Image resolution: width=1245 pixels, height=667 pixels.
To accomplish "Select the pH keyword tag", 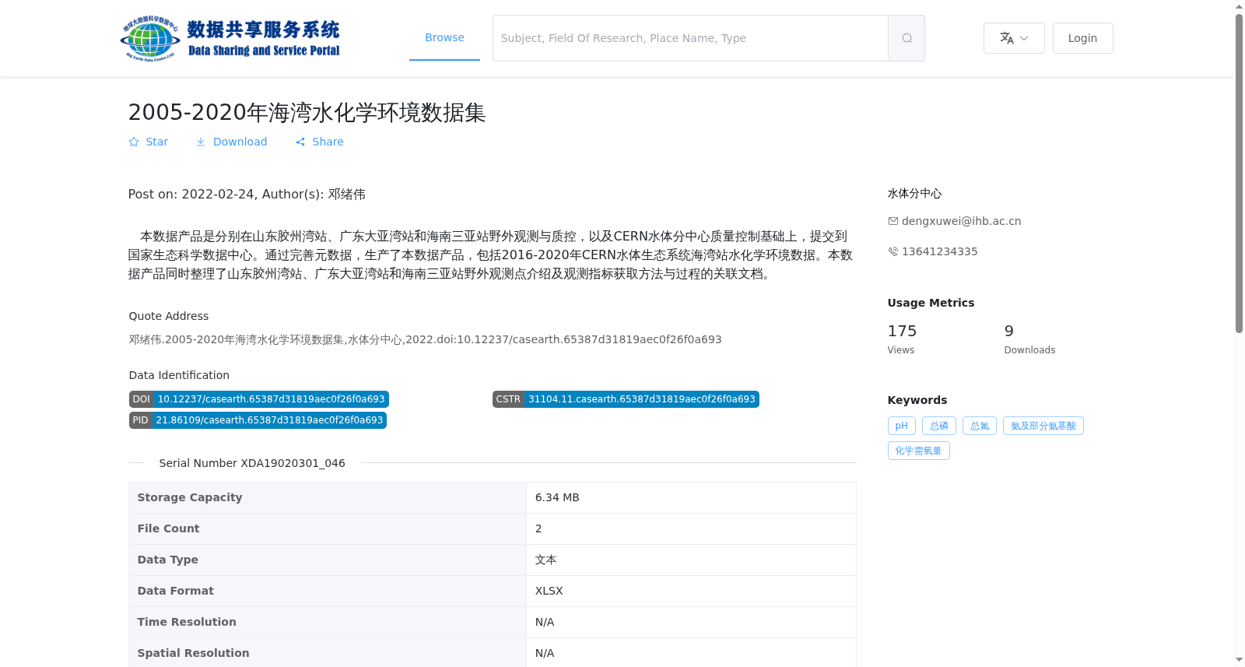I will point(901,426).
